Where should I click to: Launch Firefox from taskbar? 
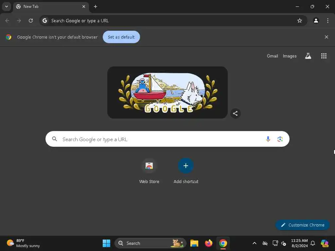pyautogui.click(x=208, y=243)
